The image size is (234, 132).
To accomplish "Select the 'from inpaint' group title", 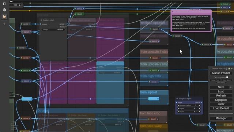I will [148, 92].
